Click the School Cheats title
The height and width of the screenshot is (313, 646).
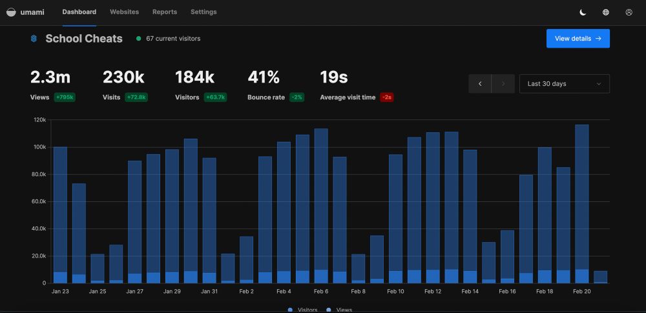coord(84,39)
